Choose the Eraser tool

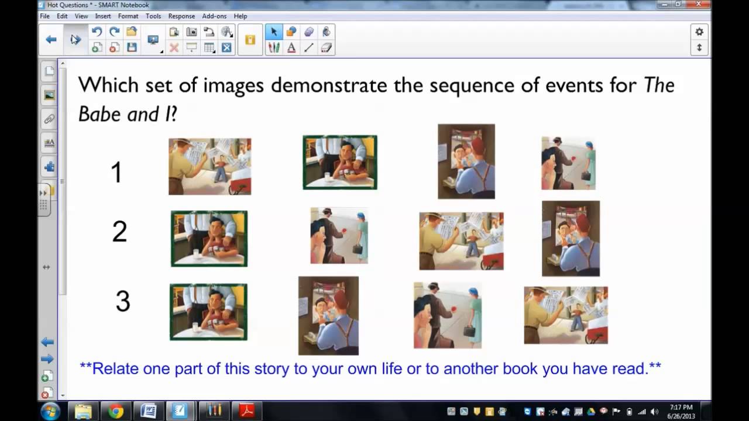pyautogui.click(x=327, y=48)
